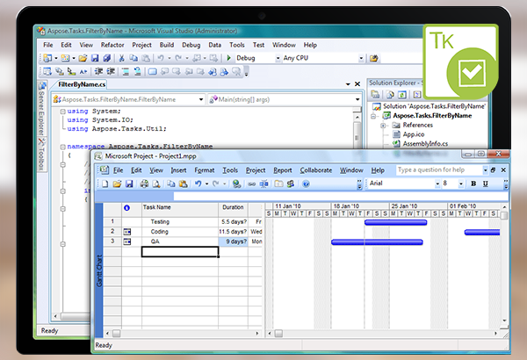527x360 pixels.
Task: Click Increase Indent icon in Visual Studio toolbar
Action: (111, 71)
